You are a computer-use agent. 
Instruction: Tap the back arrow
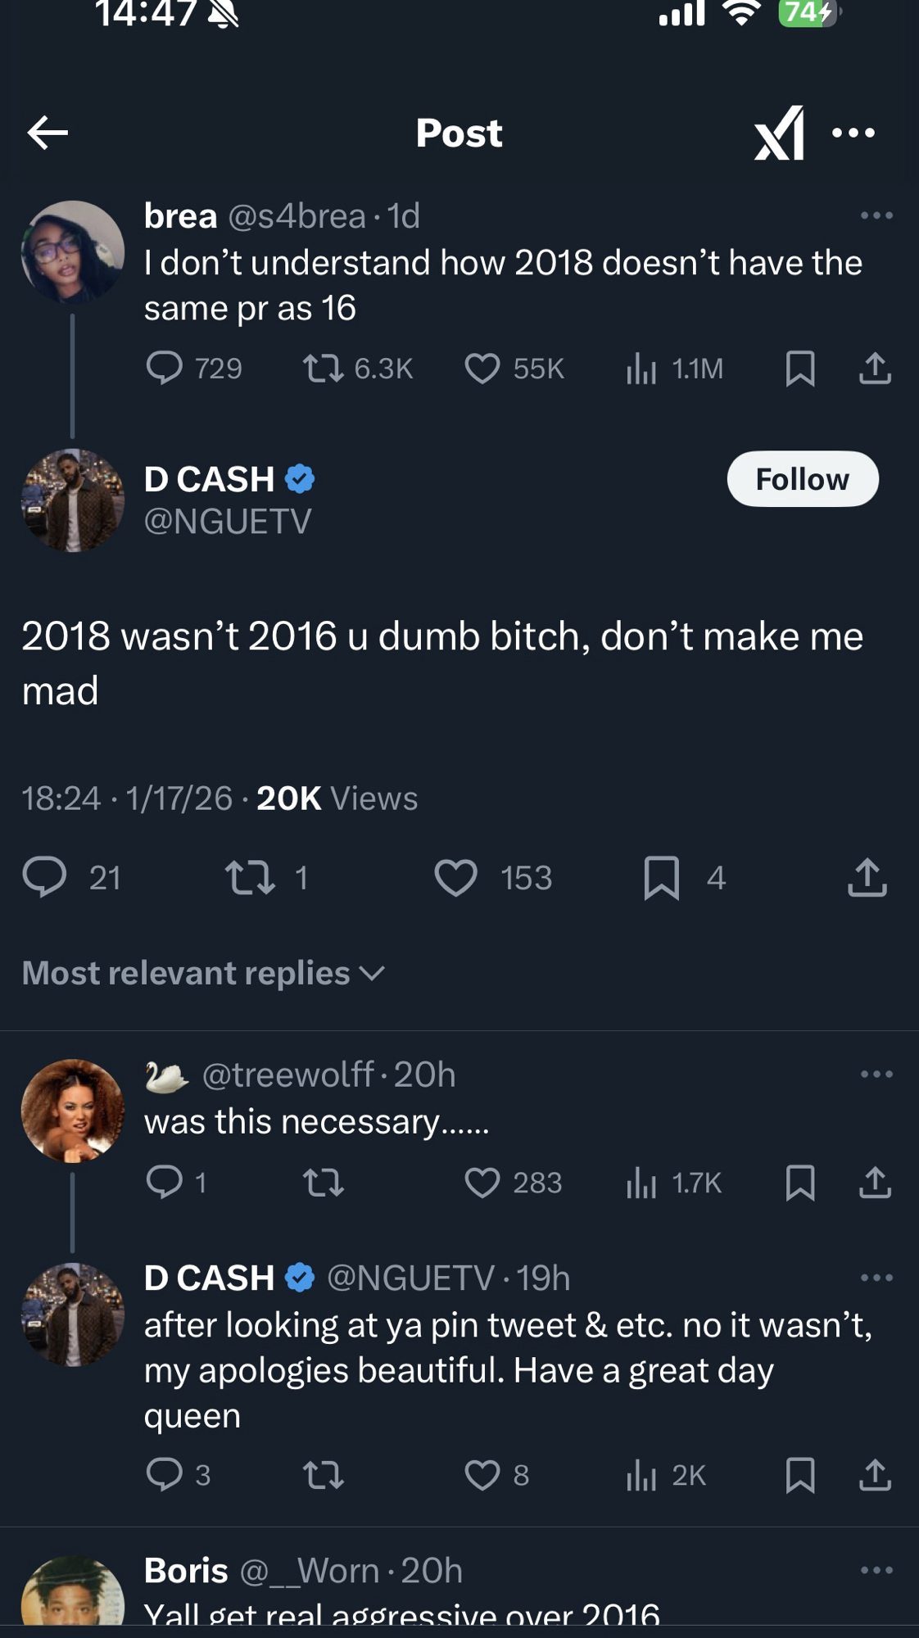tap(48, 133)
